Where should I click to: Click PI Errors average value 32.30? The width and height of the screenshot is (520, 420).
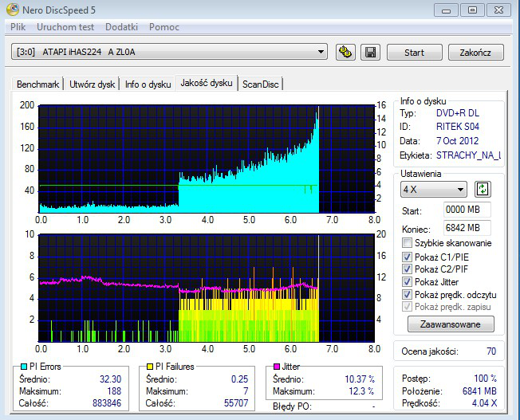point(110,379)
